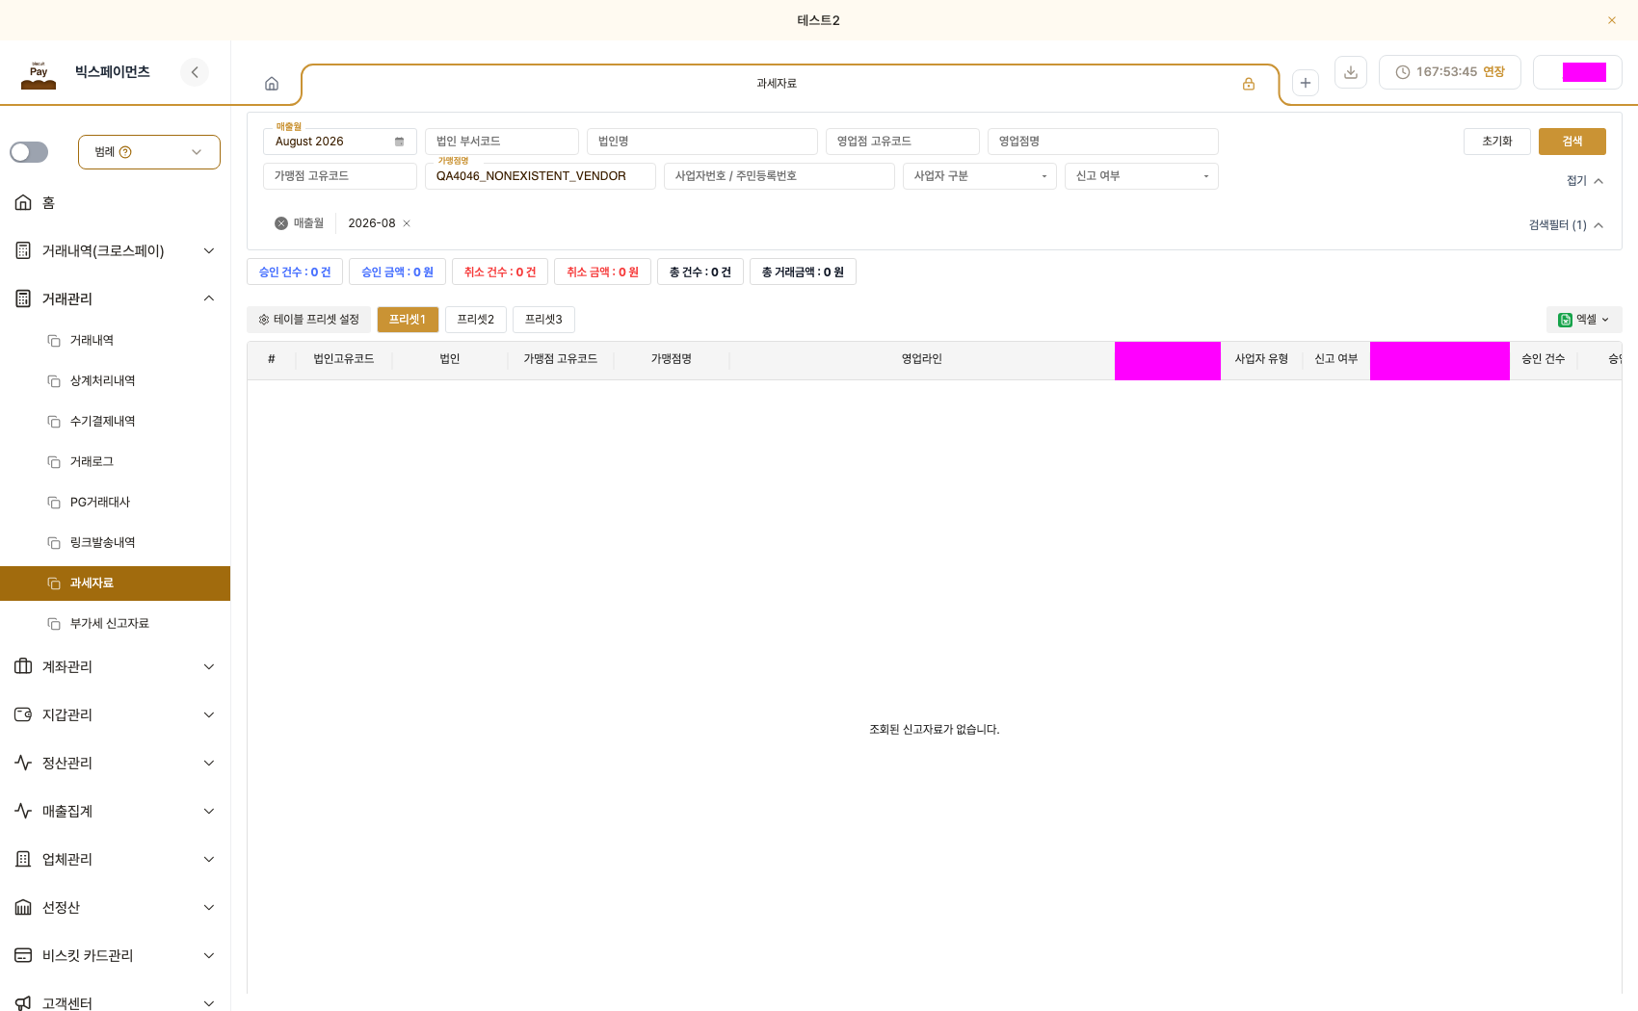
Task: Click the gear icon for 테이블 프리셋 설정
Action: click(264, 320)
